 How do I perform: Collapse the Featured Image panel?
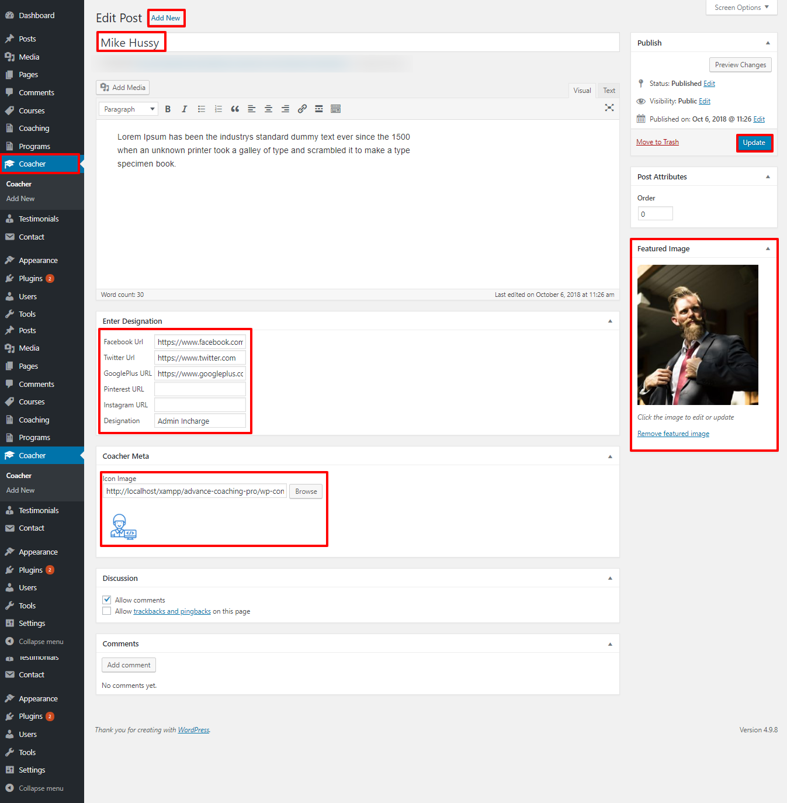(768, 249)
